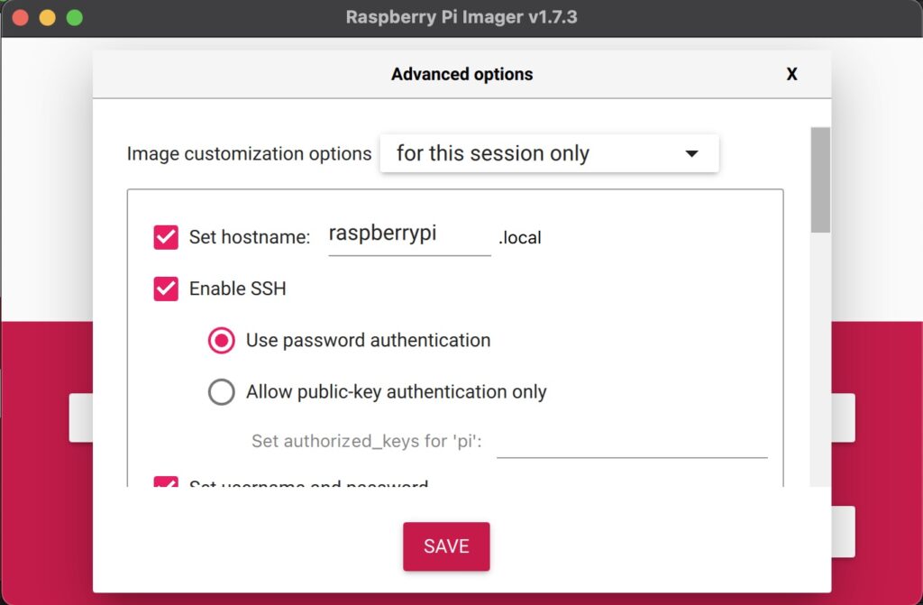Image resolution: width=923 pixels, height=605 pixels.
Task: Click the yellow minimize window button
Action: (48, 17)
